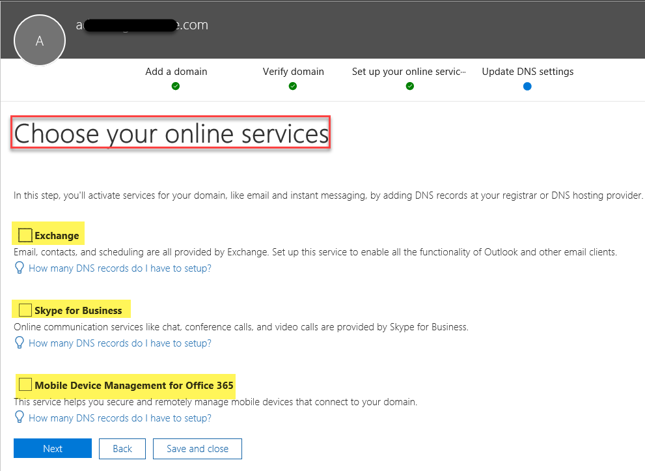
Task: Click the Choose your online services heading
Action: pos(171,134)
